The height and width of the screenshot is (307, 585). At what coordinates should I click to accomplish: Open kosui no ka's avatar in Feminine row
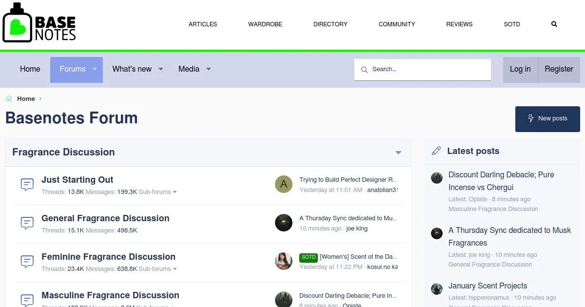pyautogui.click(x=284, y=261)
